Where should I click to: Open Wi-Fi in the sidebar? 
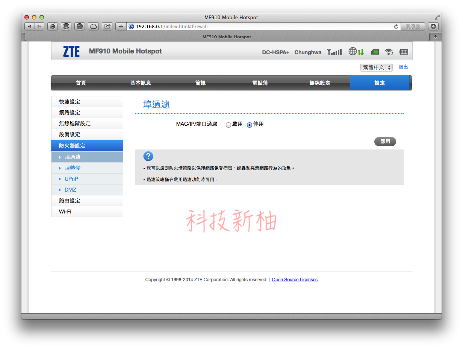[87, 212]
